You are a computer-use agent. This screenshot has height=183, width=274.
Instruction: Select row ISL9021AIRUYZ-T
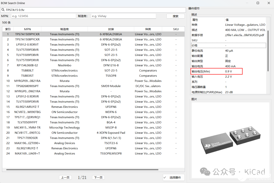93,107
